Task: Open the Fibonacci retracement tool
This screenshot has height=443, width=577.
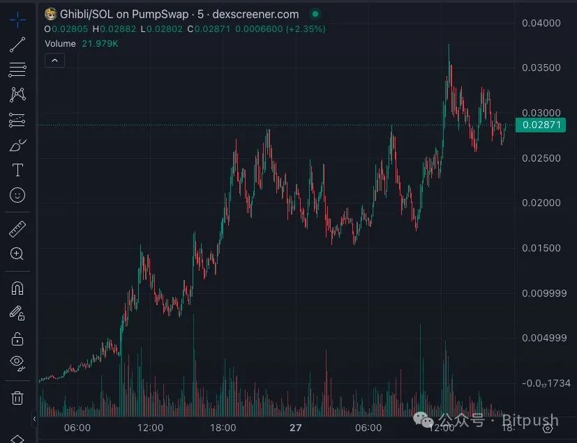Action: (x=17, y=69)
